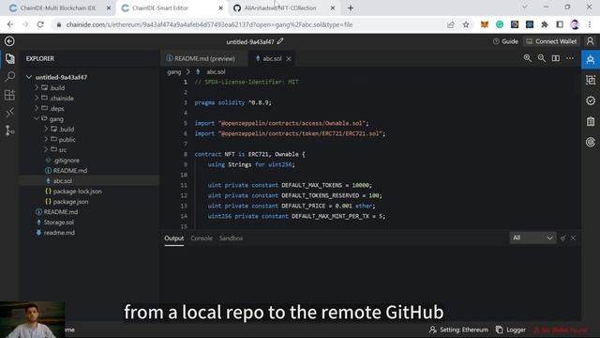Switch to the GitHub NFT-Collection browser tab

pyautogui.click(x=284, y=8)
